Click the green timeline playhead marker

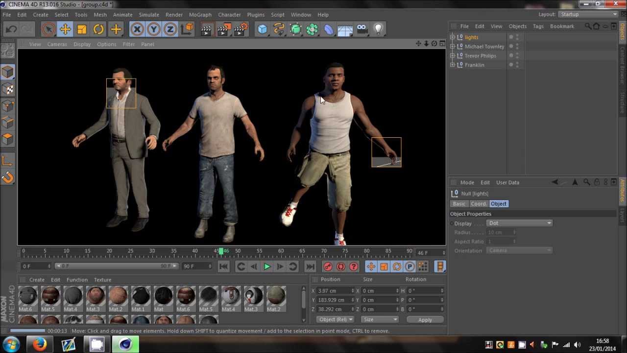(221, 252)
